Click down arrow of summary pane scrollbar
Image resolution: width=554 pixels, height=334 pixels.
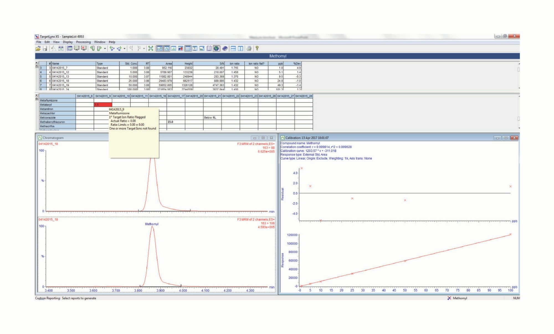[x=519, y=128]
